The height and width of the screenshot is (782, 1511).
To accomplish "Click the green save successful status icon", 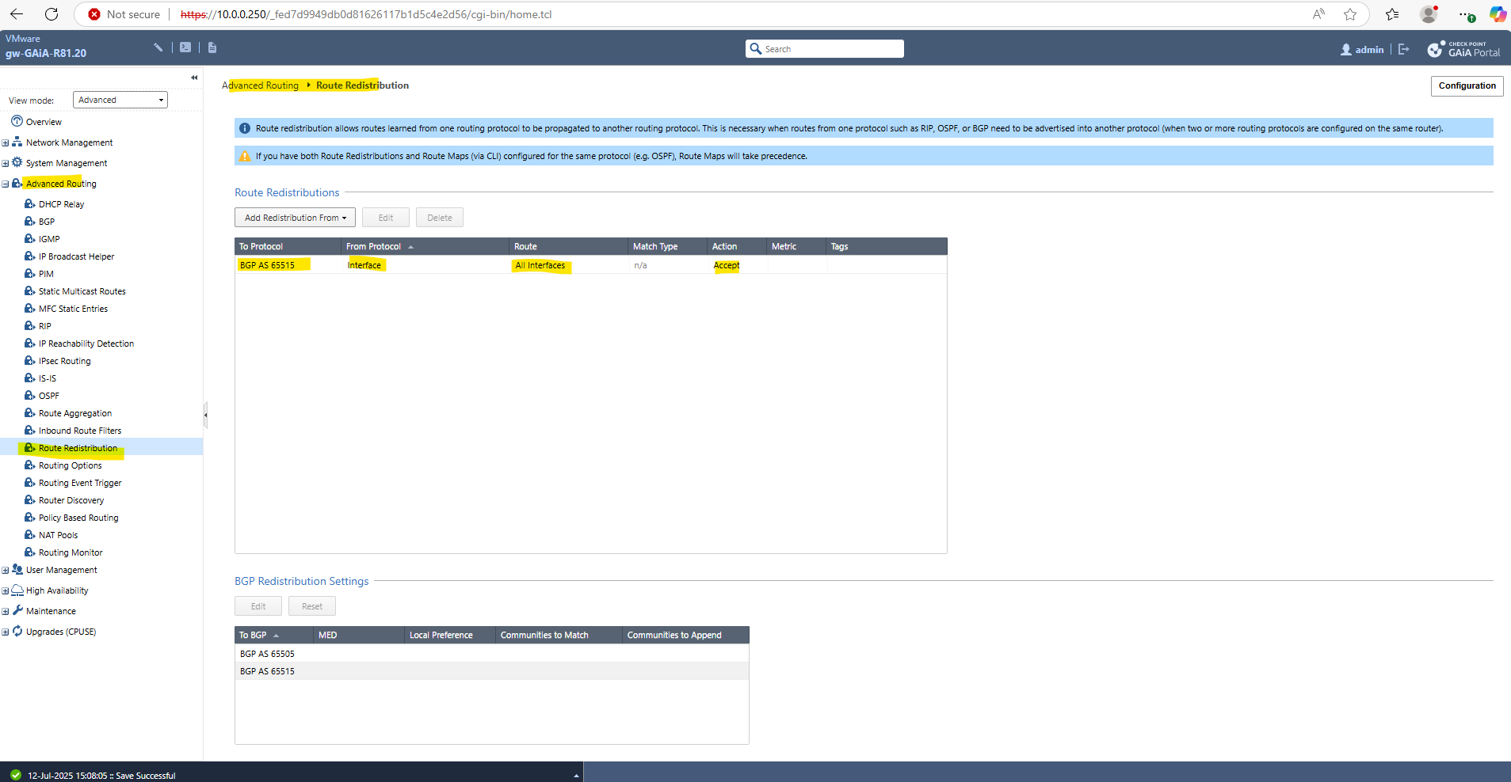I will tap(16, 775).
